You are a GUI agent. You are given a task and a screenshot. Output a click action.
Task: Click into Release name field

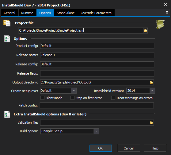pyautogui.click(x=97, y=55)
